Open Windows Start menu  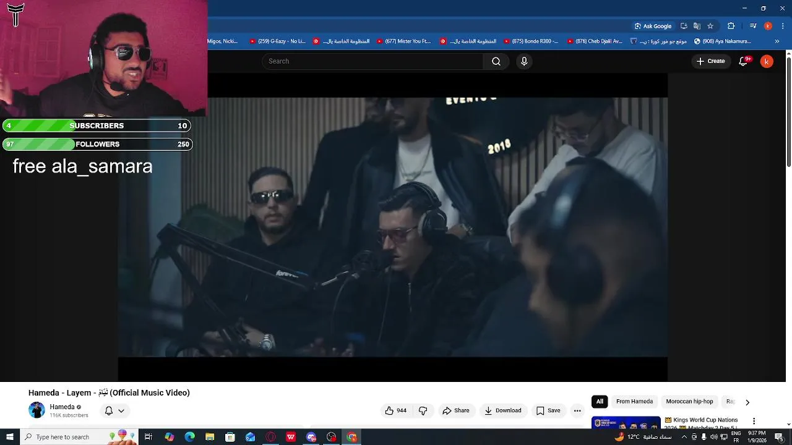tap(9, 437)
